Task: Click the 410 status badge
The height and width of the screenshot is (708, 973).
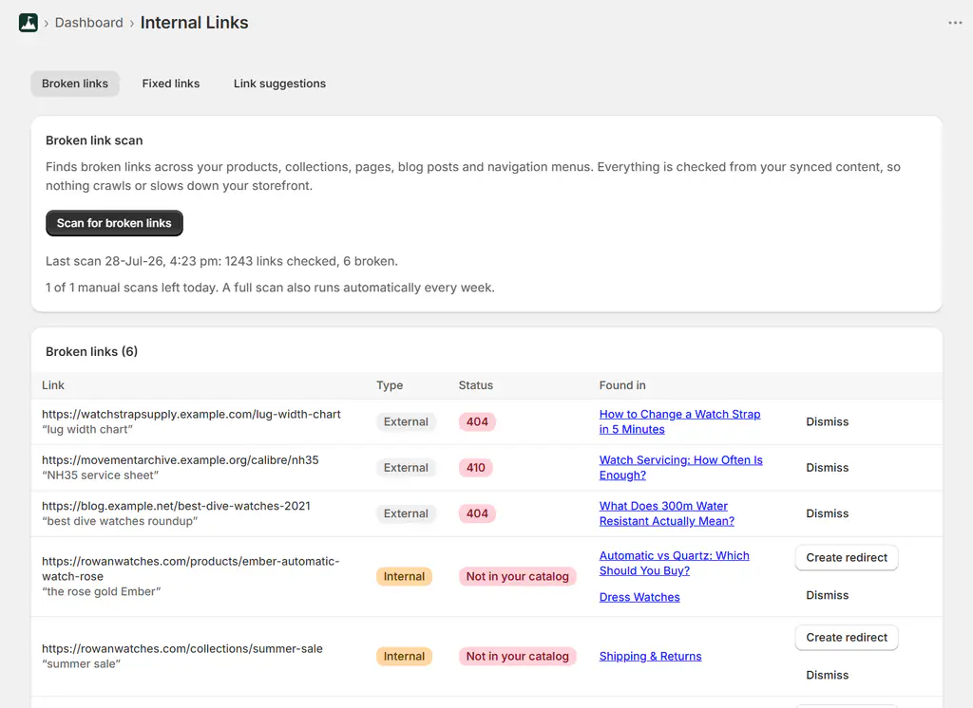Action: (x=476, y=468)
